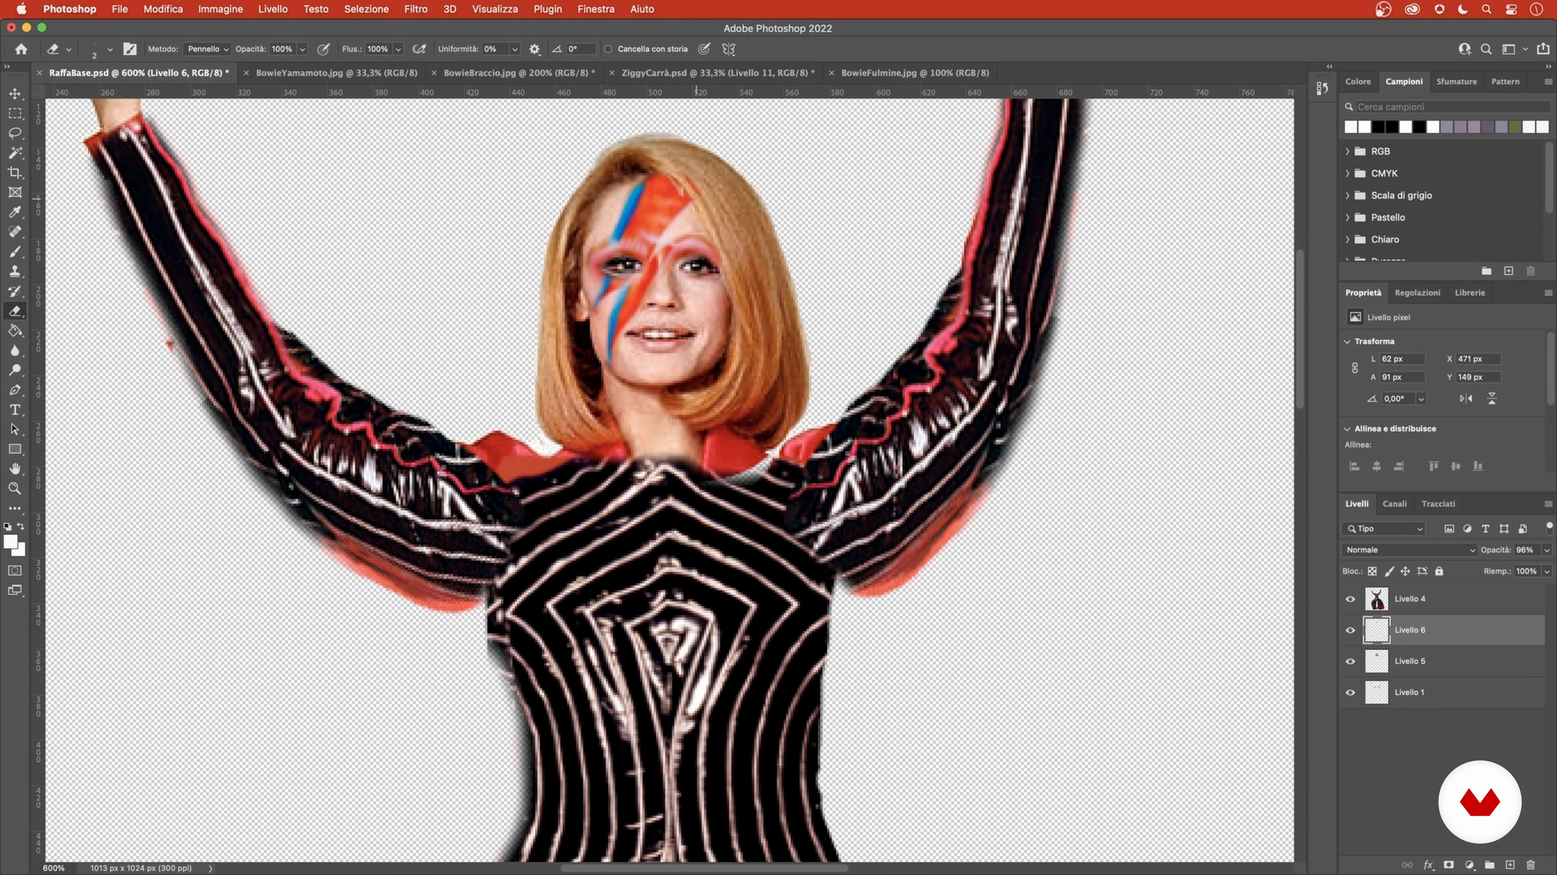Add layer style fx button
This screenshot has height=875, width=1557.
(x=1428, y=865)
